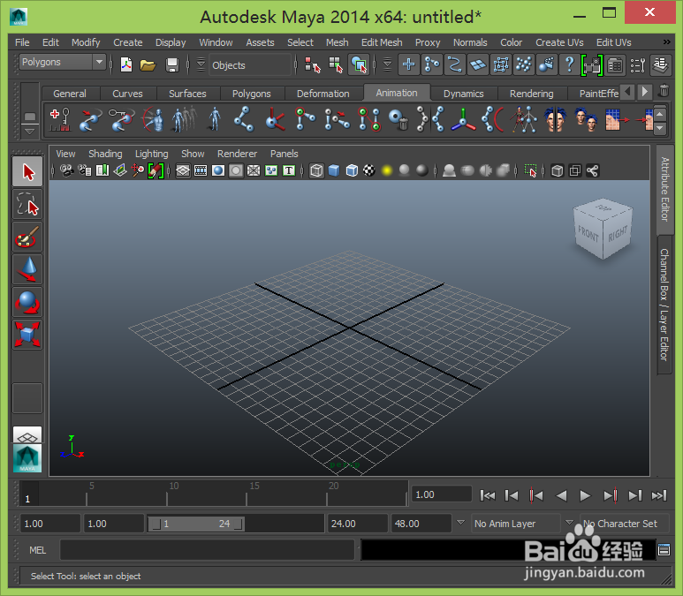Click the time range slider bar

point(196,524)
